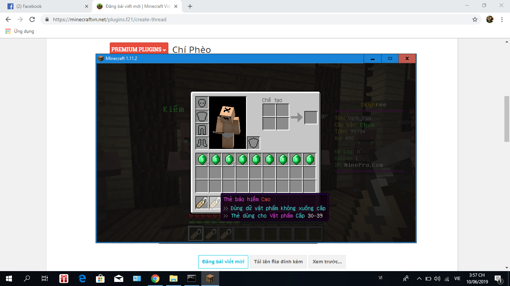The width and height of the screenshot is (510, 286).
Task: Click the leggings armor slot
Action: click(x=202, y=130)
